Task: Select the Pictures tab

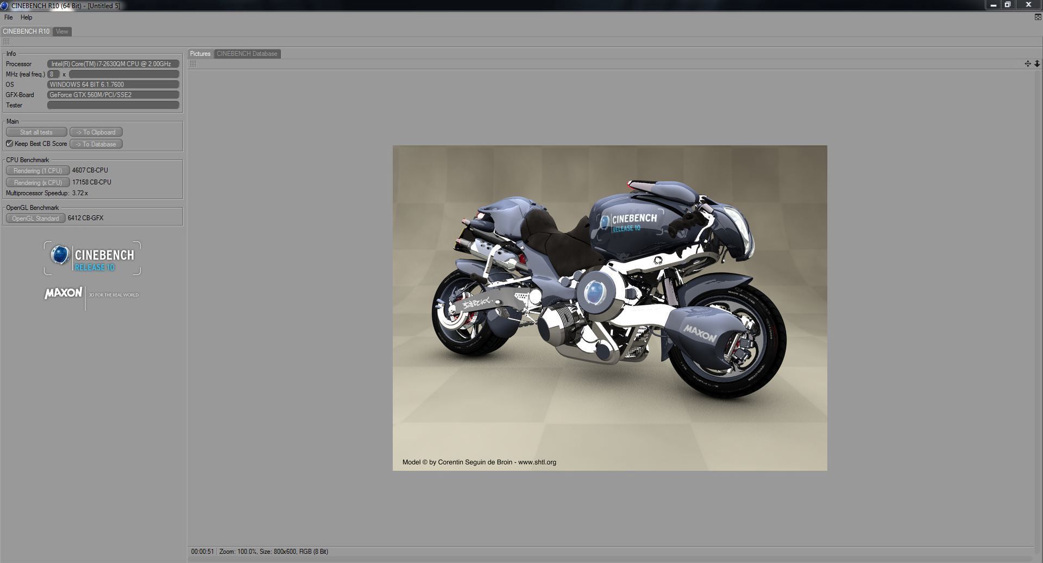Action: click(200, 54)
